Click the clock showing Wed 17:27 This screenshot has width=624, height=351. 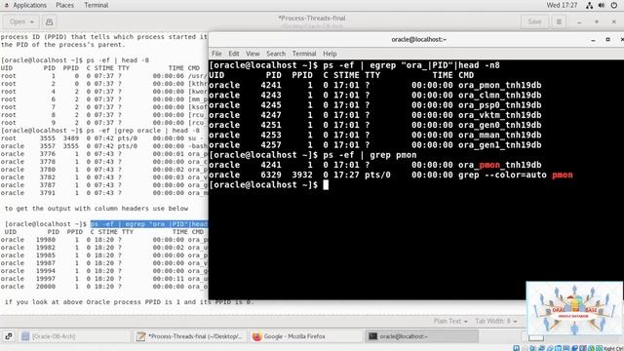tap(562, 5)
